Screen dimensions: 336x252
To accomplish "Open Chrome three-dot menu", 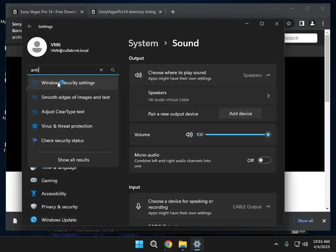I will click(323, 23).
